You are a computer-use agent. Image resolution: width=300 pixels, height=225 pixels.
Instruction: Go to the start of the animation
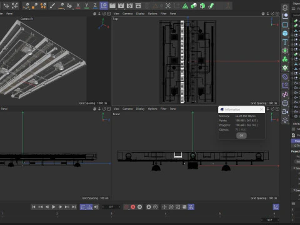pyautogui.click(x=33, y=207)
